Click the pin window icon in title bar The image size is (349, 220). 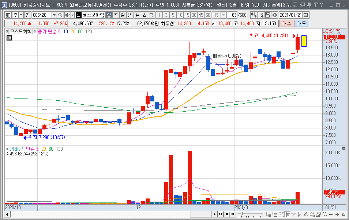[x=309, y=5]
